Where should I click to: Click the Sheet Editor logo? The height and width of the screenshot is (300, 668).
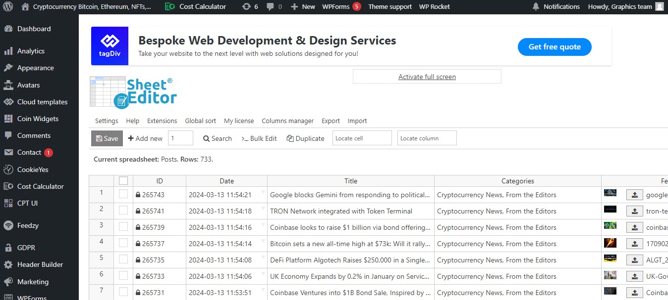(x=133, y=92)
